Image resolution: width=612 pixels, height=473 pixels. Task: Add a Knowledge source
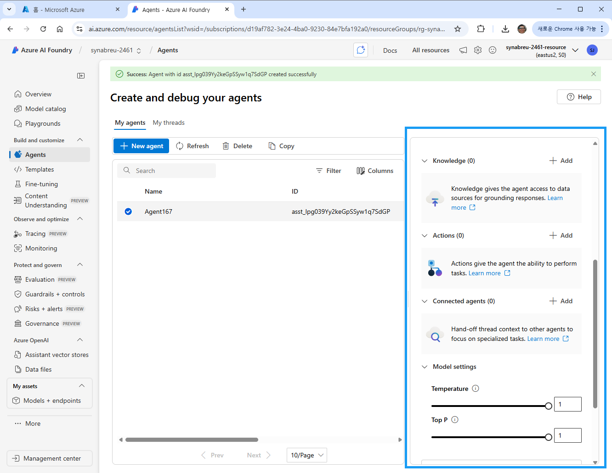point(561,161)
